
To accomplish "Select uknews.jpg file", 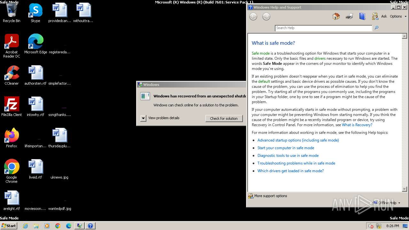I will (x=59, y=177).
